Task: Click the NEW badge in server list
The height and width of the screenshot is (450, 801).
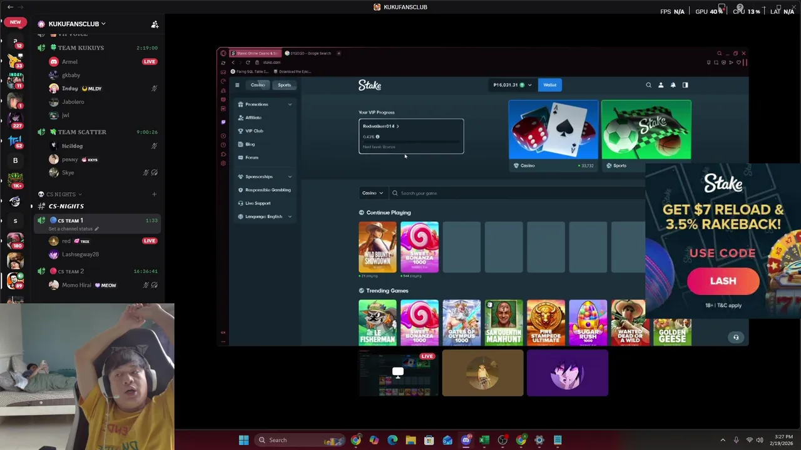Action: tap(15, 22)
